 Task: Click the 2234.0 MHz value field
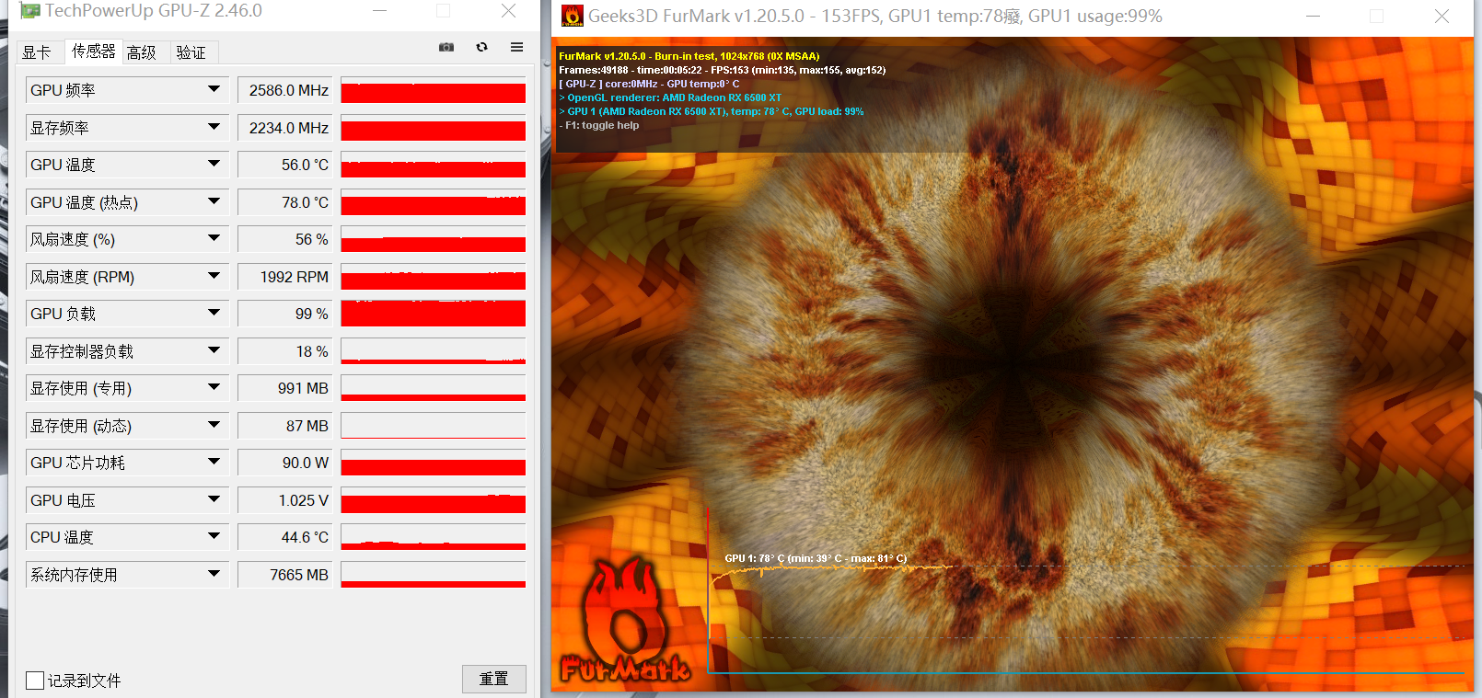285,128
